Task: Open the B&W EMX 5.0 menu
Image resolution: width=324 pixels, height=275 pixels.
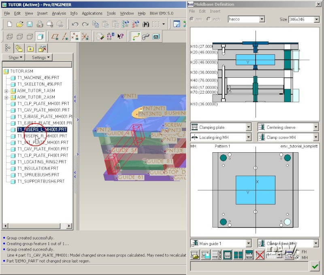Action: [162, 13]
